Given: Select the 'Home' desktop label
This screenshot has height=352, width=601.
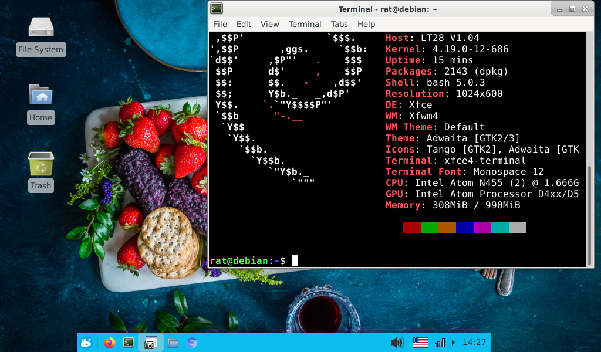Looking at the screenshot, I should (41, 117).
